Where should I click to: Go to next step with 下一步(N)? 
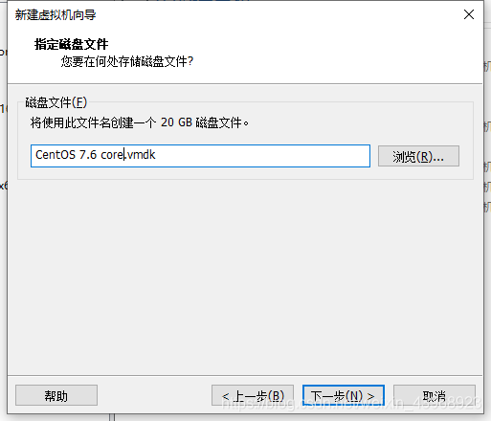click(344, 395)
